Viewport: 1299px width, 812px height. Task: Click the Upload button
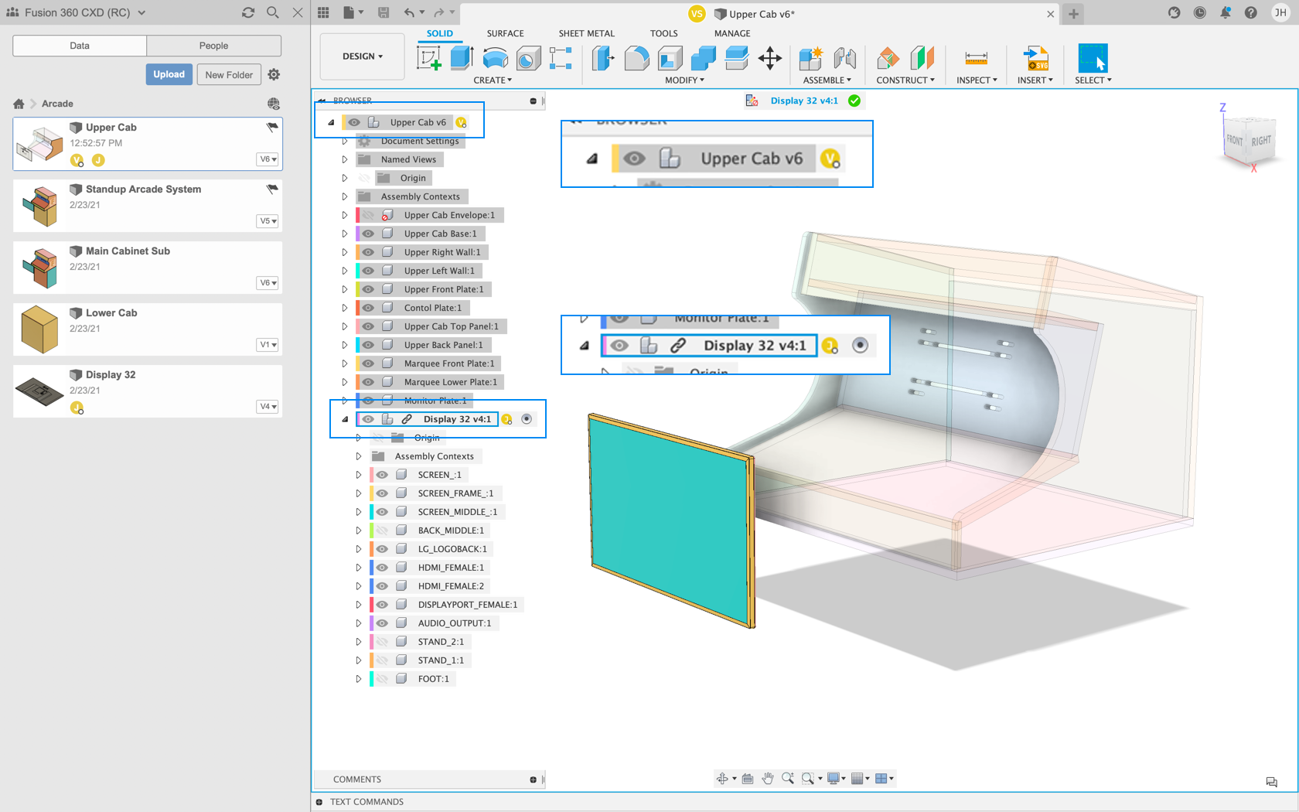(169, 74)
